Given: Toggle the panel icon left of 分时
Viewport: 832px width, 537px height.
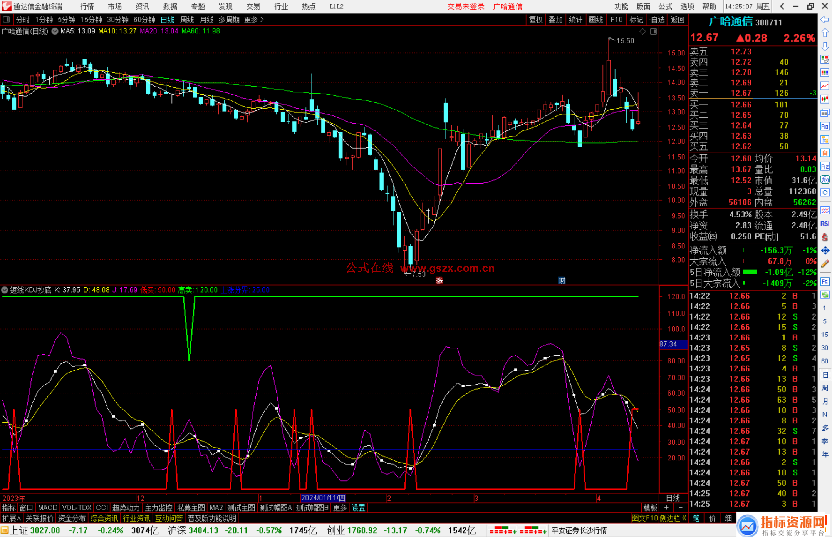Looking at the screenshot, I should point(7,19).
